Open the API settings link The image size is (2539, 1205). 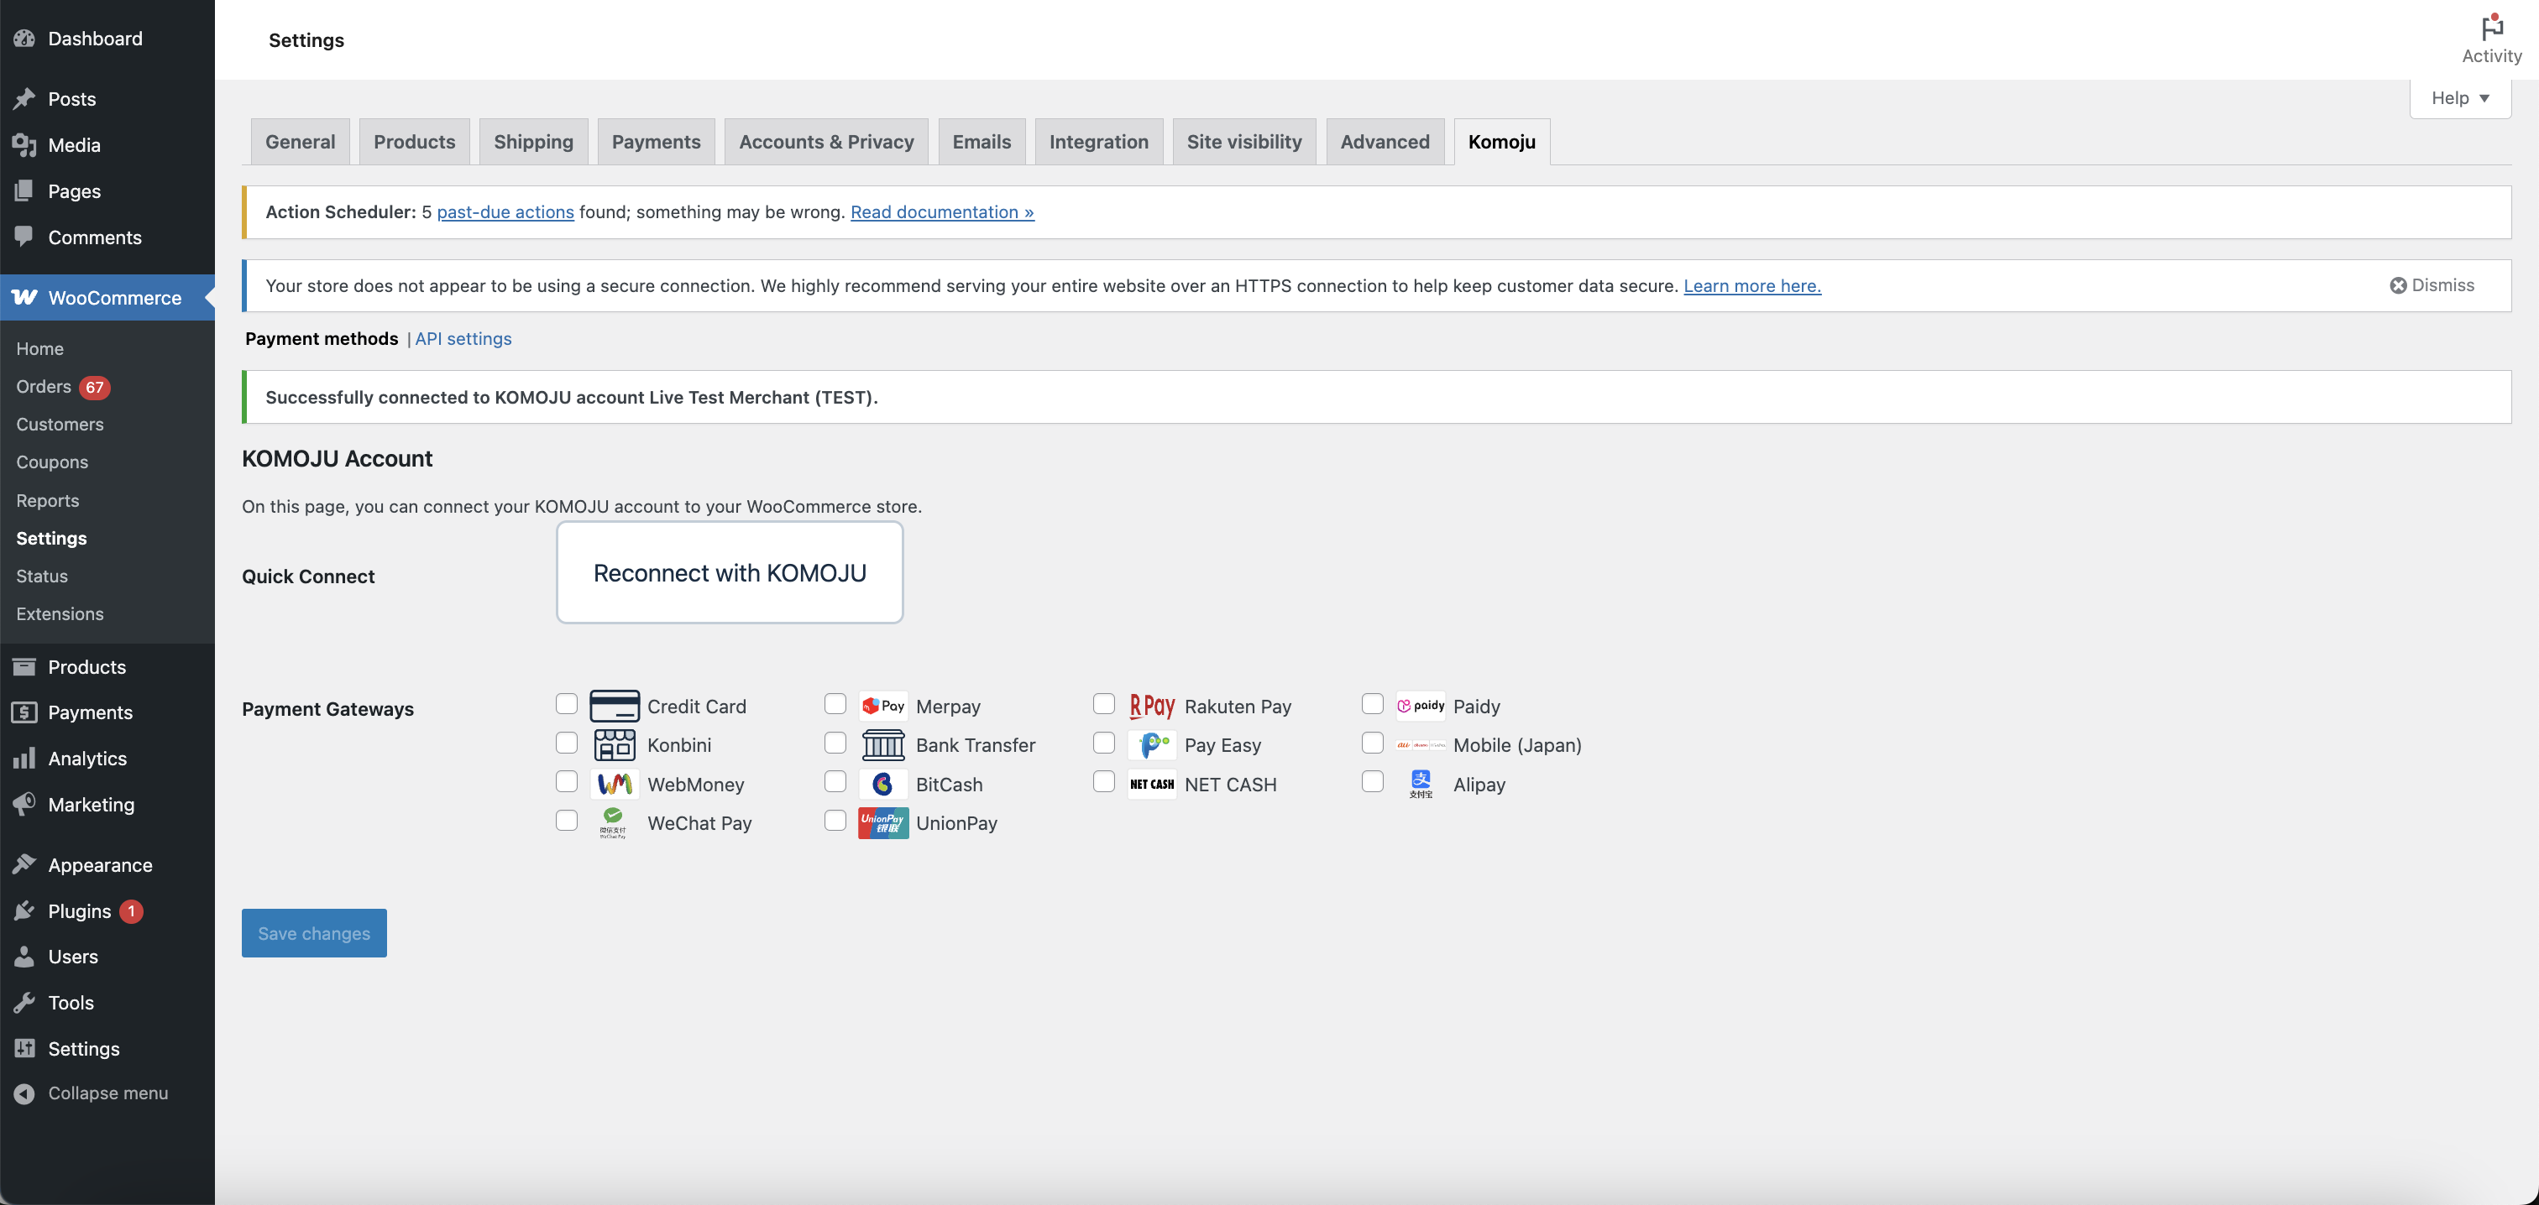click(x=463, y=338)
